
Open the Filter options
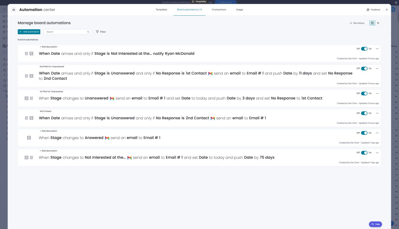(101, 32)
